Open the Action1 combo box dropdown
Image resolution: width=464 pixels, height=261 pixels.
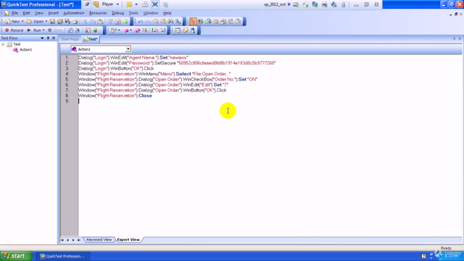(128, 49)
